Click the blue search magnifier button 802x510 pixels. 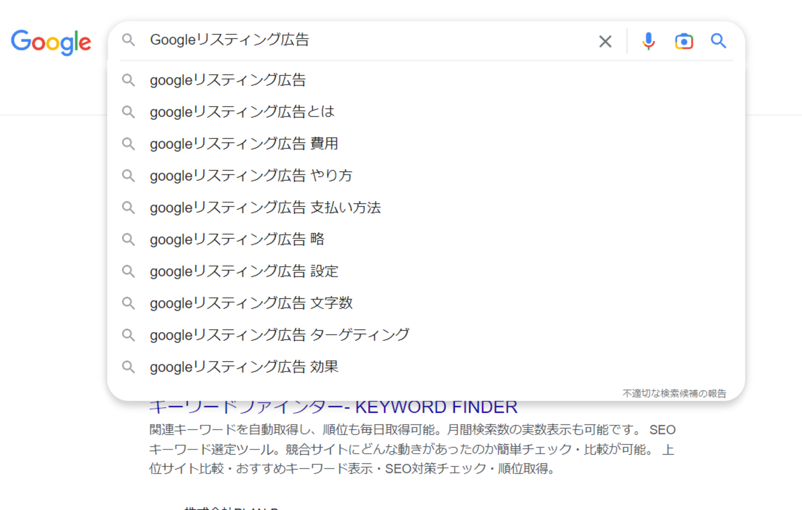718,41
